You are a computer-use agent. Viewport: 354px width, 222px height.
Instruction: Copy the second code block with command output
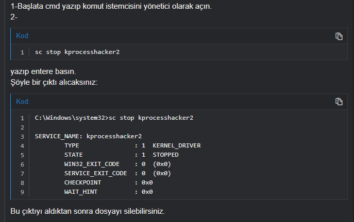(339, 102)
